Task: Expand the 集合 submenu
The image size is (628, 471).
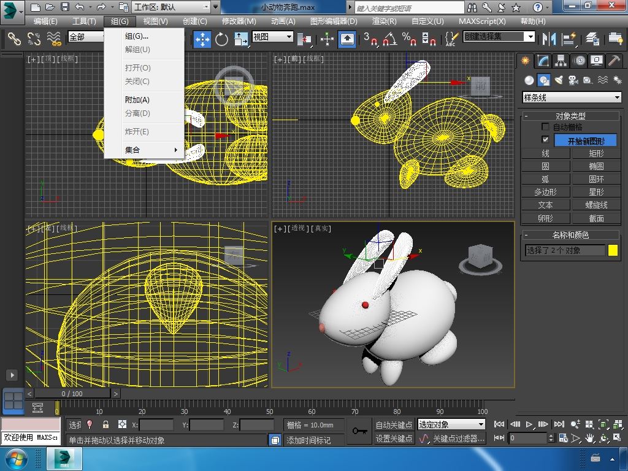Action: (x=144, y=150)
